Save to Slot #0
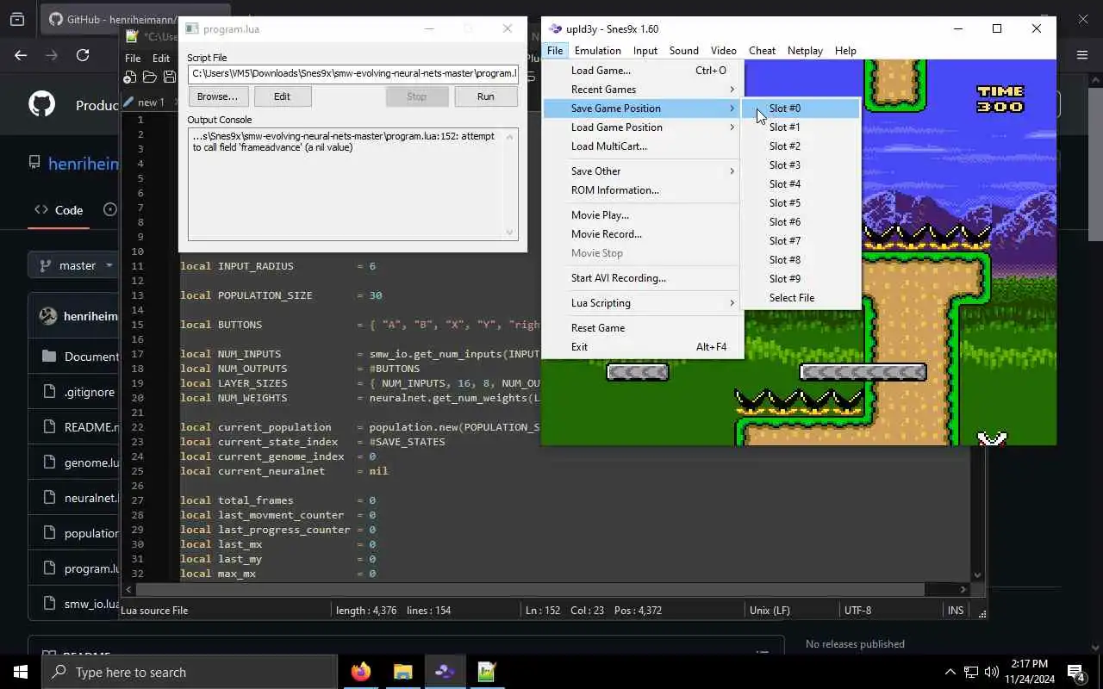 [801, 109]
